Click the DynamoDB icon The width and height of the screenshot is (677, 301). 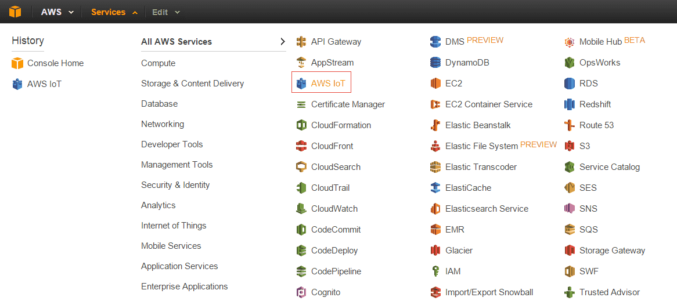pos(435,63)
